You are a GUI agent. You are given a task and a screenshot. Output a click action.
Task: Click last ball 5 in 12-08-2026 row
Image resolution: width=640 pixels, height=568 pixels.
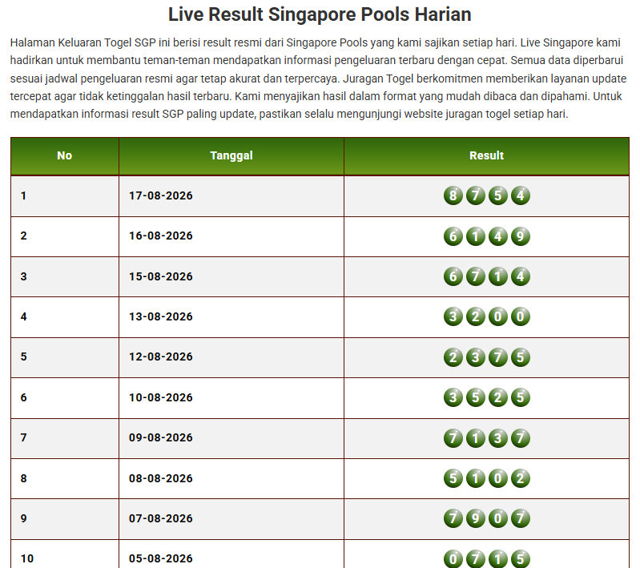tap(521, 357)
